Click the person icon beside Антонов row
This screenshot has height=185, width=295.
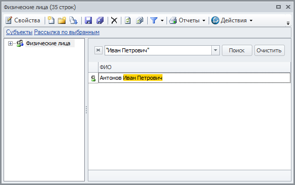coord(93,78)
